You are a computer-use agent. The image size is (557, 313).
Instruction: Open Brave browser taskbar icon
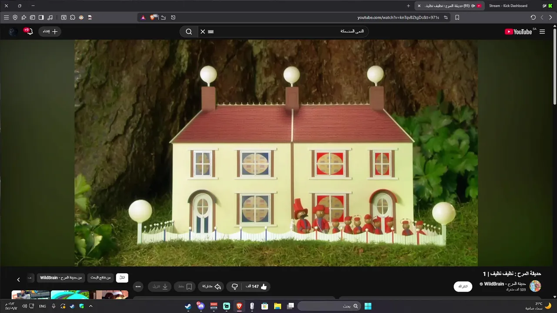239,306
